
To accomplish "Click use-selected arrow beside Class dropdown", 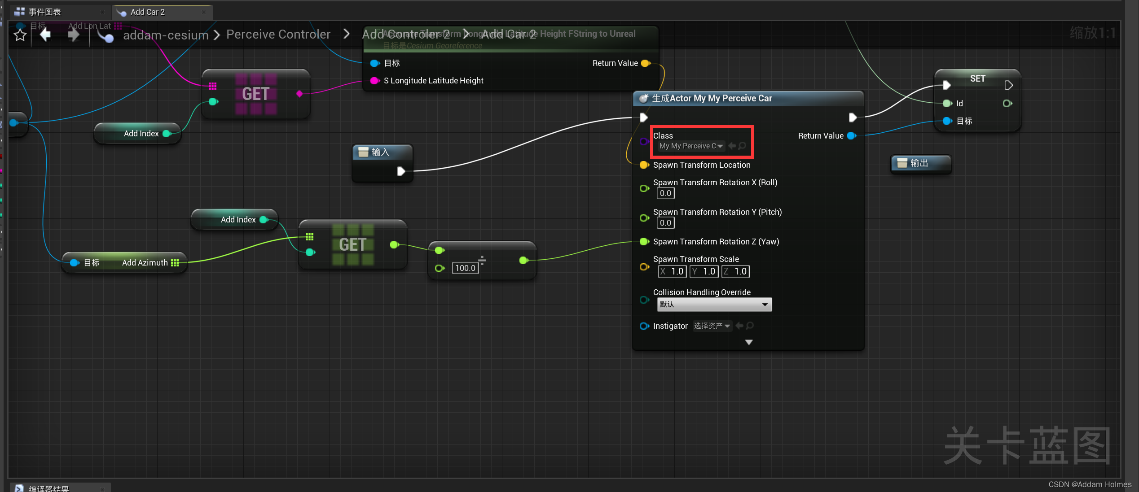I will click(x=732, y=146).
